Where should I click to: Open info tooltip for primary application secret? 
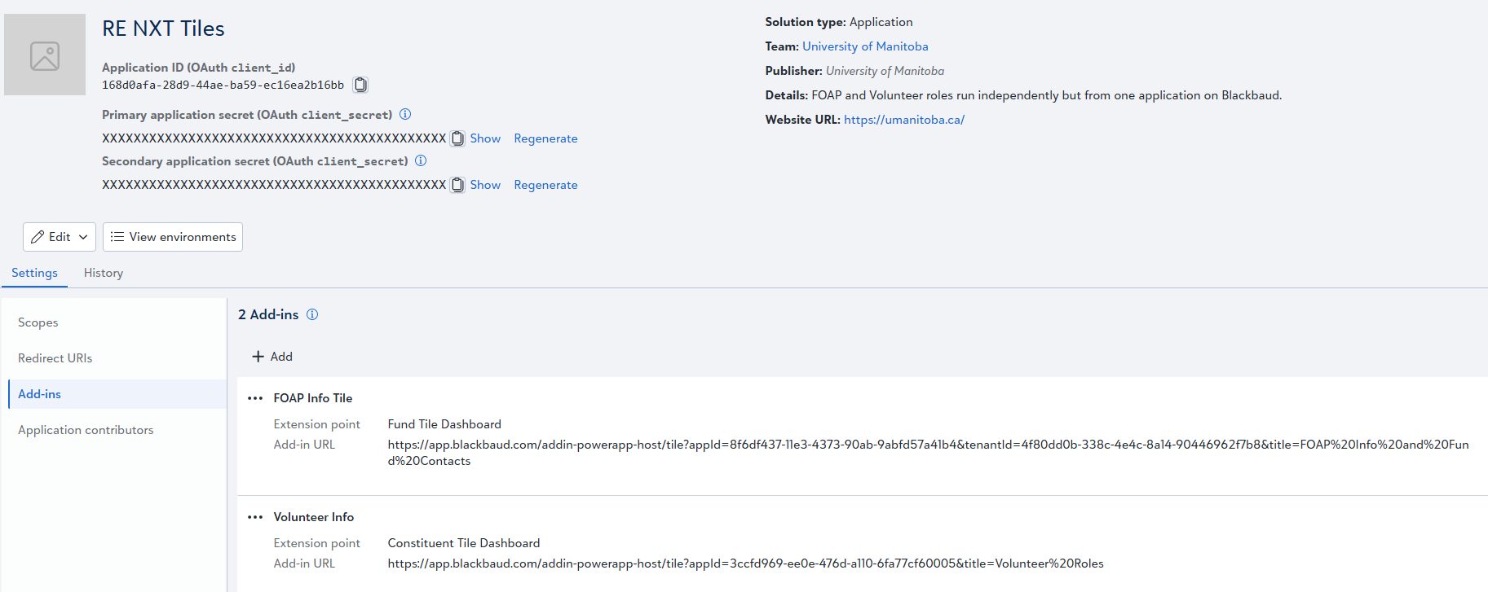(x=405, y=114)
